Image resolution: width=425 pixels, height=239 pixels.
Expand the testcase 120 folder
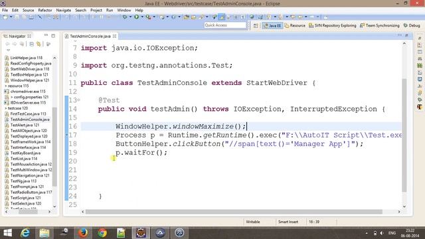tap(6, 108)
